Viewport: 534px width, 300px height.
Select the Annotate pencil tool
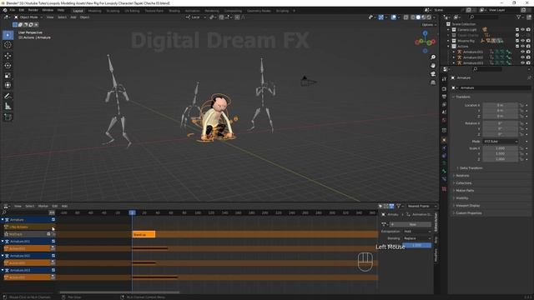[8, 97]
